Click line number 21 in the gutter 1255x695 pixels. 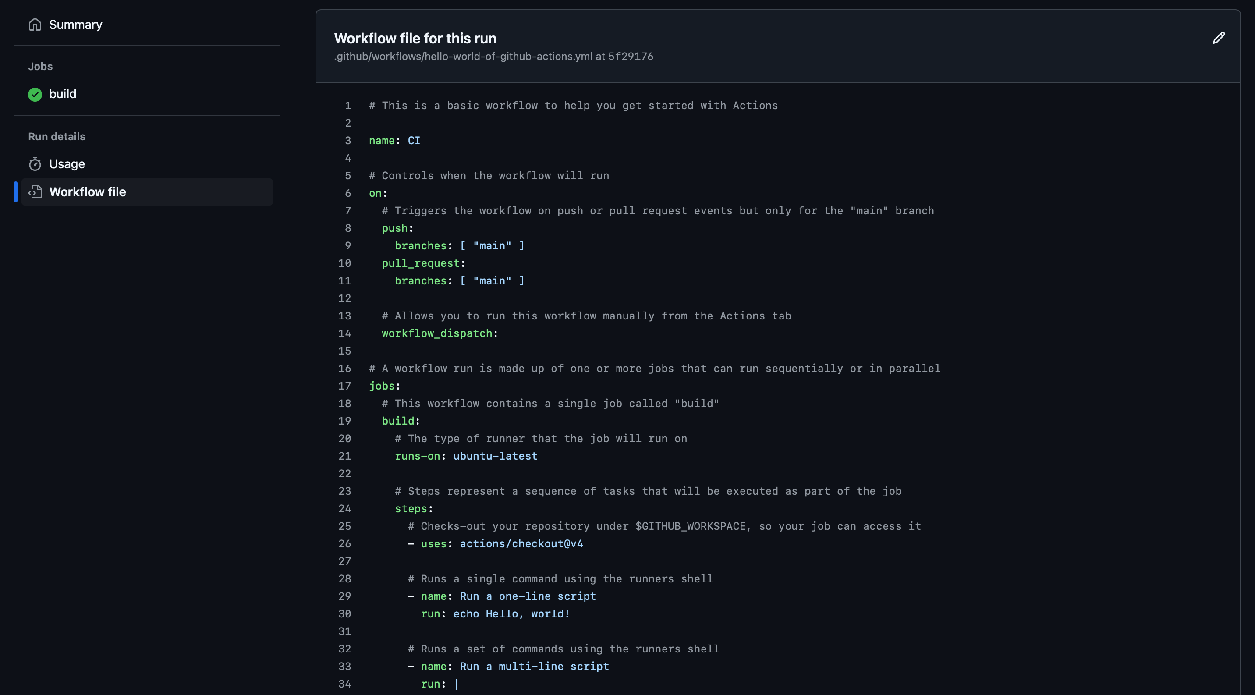(344, 456)
